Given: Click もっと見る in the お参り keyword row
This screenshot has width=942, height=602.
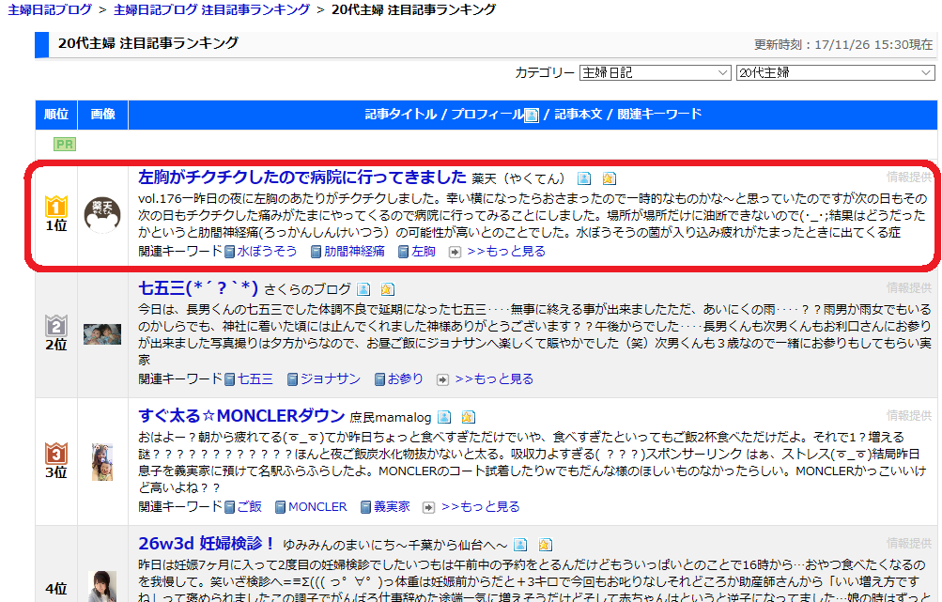Looking at the screenshot, I should pos(494,379).
